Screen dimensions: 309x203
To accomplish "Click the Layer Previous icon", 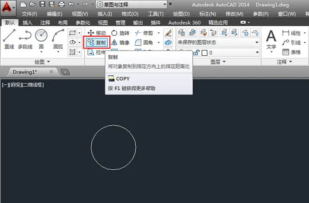I will click(213, 33).
